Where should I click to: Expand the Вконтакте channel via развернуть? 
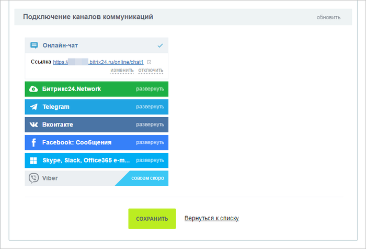pyautogui.click(x=150, y=124)
